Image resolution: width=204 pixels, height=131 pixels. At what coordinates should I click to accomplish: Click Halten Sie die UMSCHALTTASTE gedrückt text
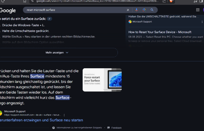[x=164, y=17]
